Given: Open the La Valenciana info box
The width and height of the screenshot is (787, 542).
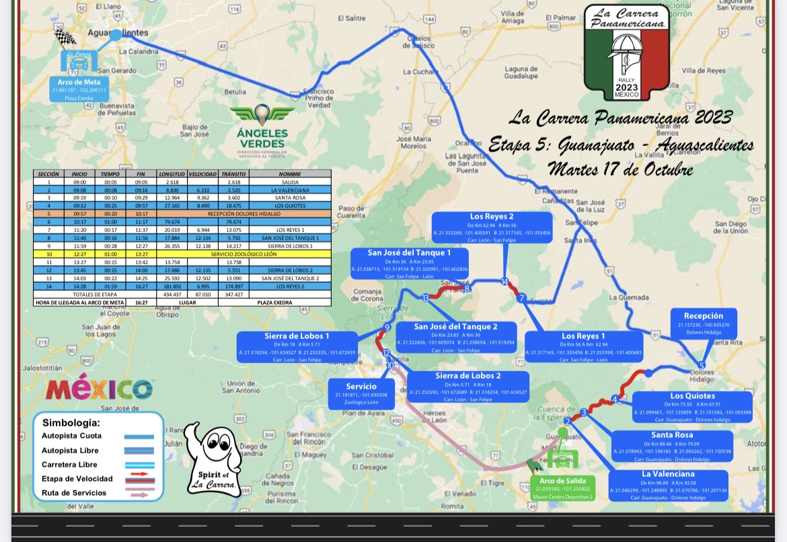Looking at the screenshot, I should (668, 486).
